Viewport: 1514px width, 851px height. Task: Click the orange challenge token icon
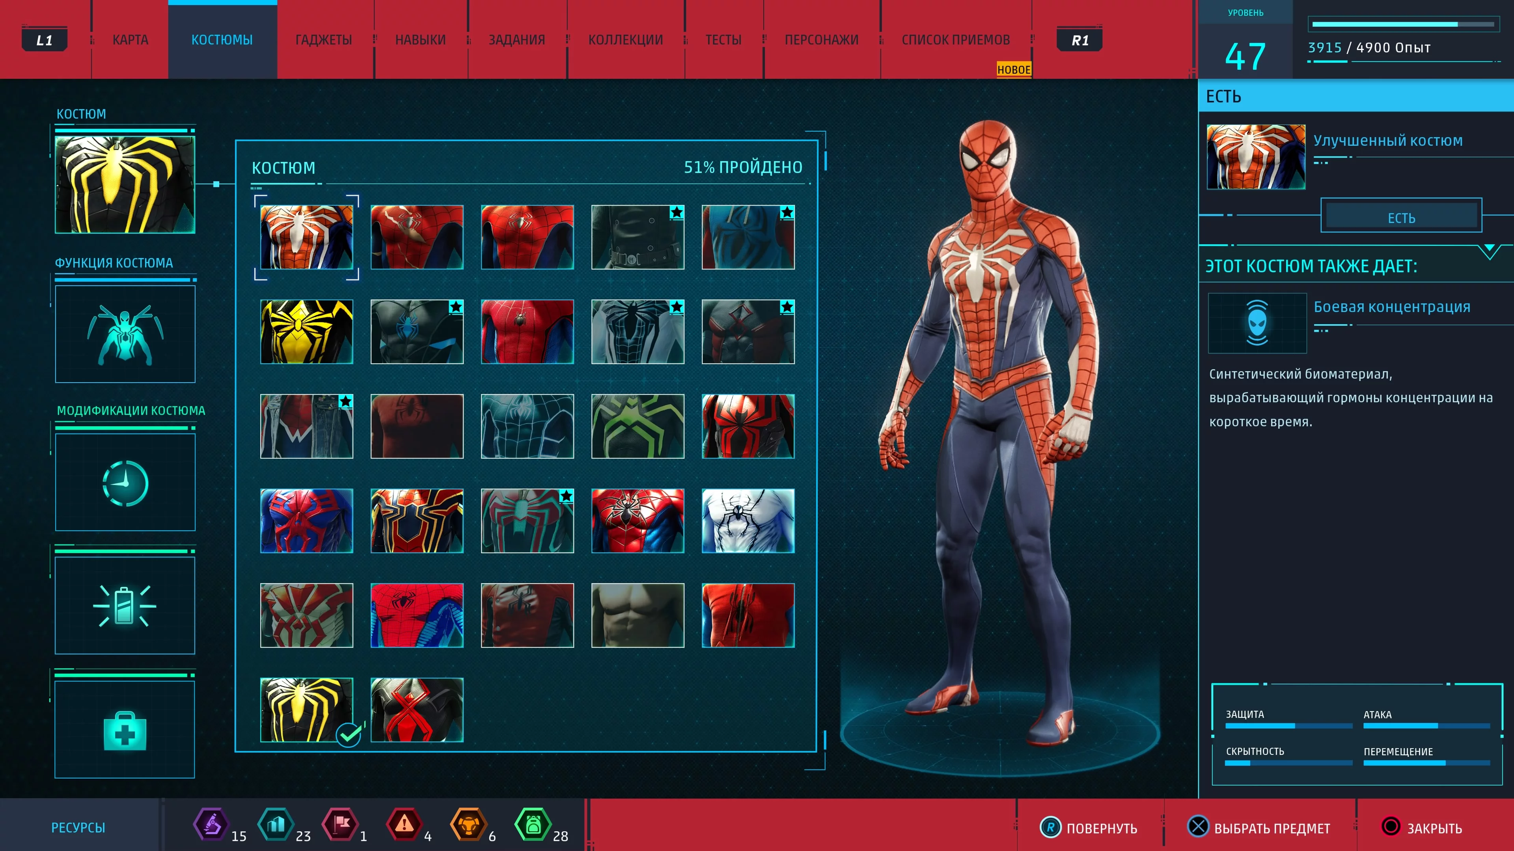[x=468, y=825]
